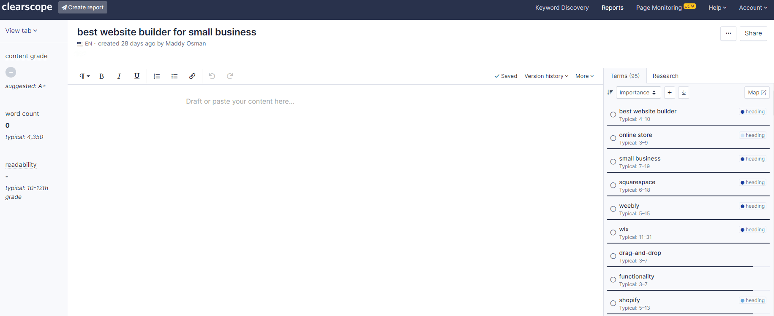Switch to the Research tab
This screenshot has width=774, height=316.
tap(665, 76)
